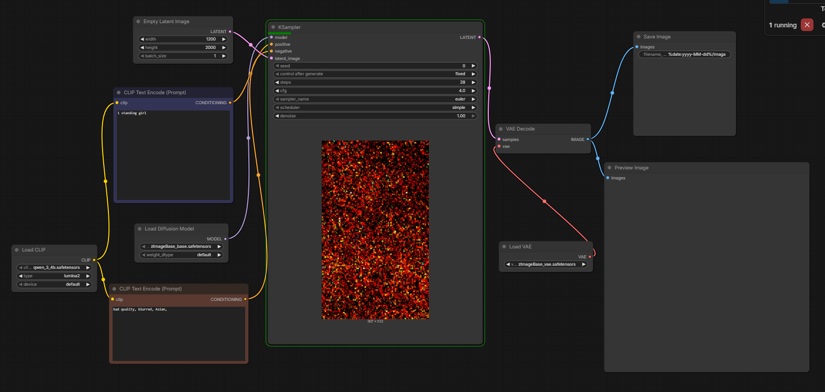The width and height of the screenshot is (825, 392).
Task: Cancel the running job with red X
Action: [807, 25]
